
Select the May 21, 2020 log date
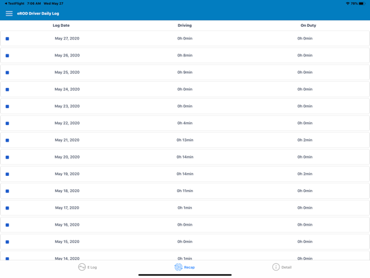coord(67,140)
